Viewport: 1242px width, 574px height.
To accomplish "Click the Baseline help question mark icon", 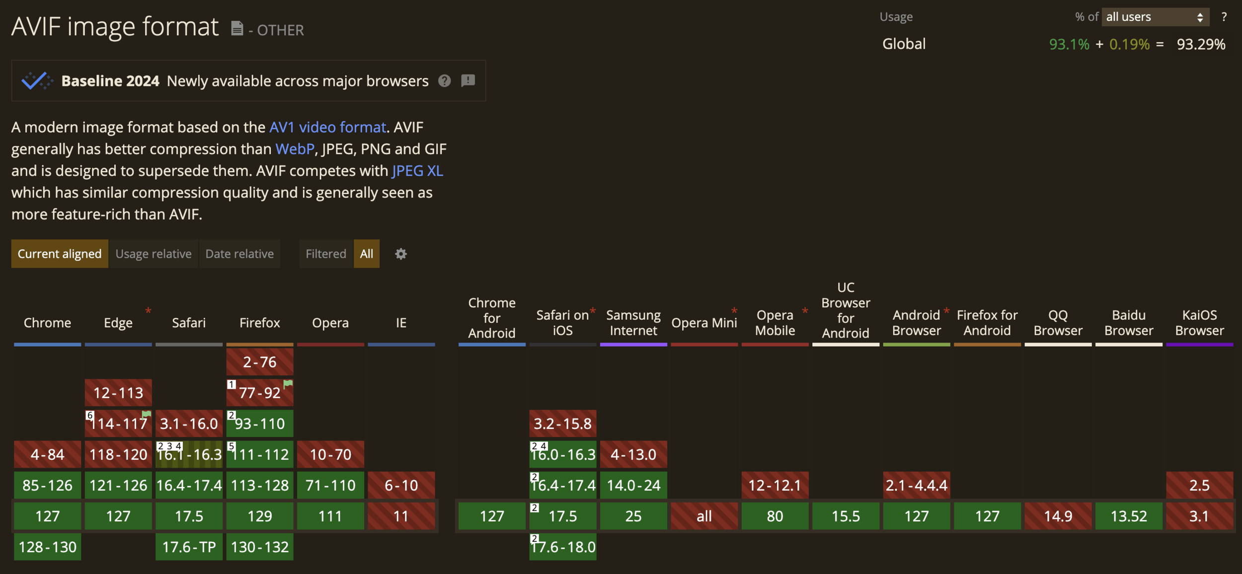I will coord(444,80).
